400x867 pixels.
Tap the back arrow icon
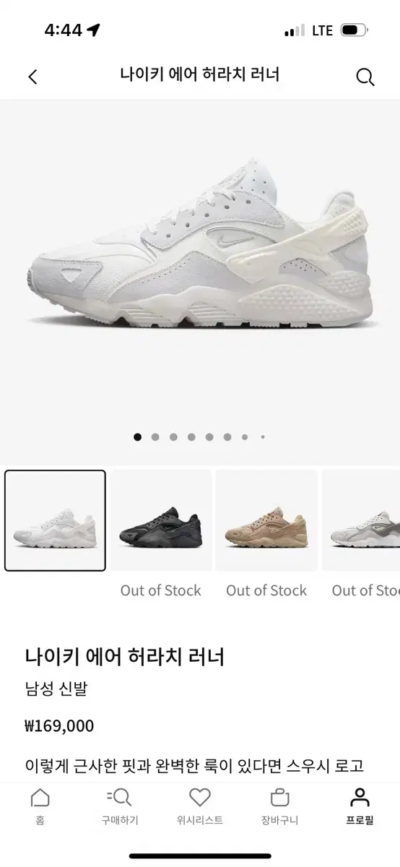32,77
